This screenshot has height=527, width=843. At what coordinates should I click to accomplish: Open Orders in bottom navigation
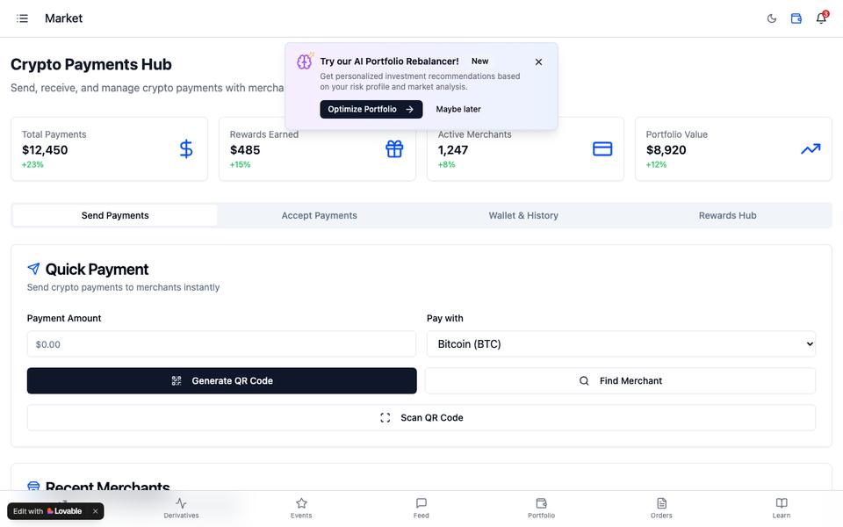(661, 508)
